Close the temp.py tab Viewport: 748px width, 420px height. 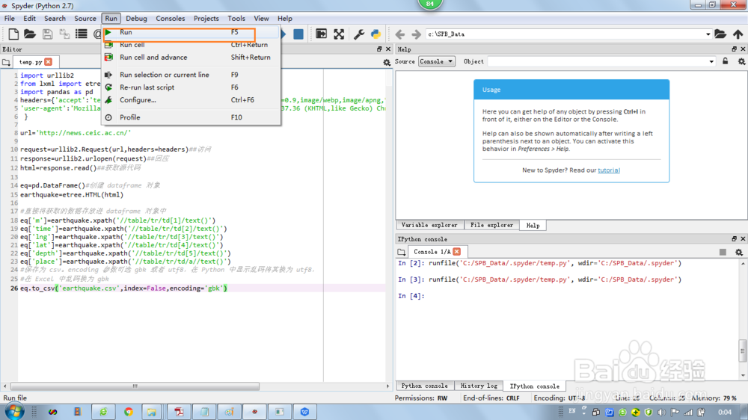click(x=48, y=62)
